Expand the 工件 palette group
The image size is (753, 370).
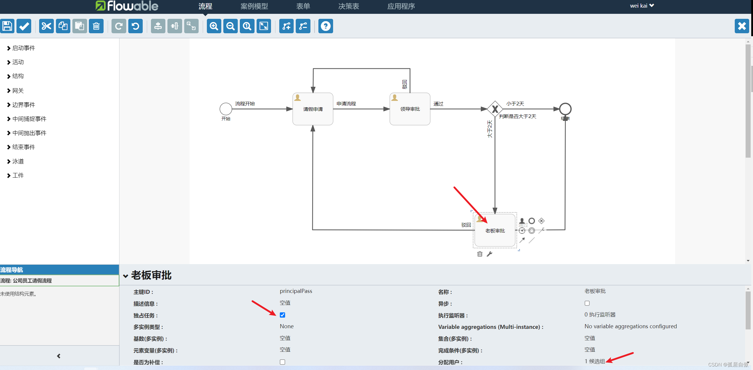[x=16, y=176]
